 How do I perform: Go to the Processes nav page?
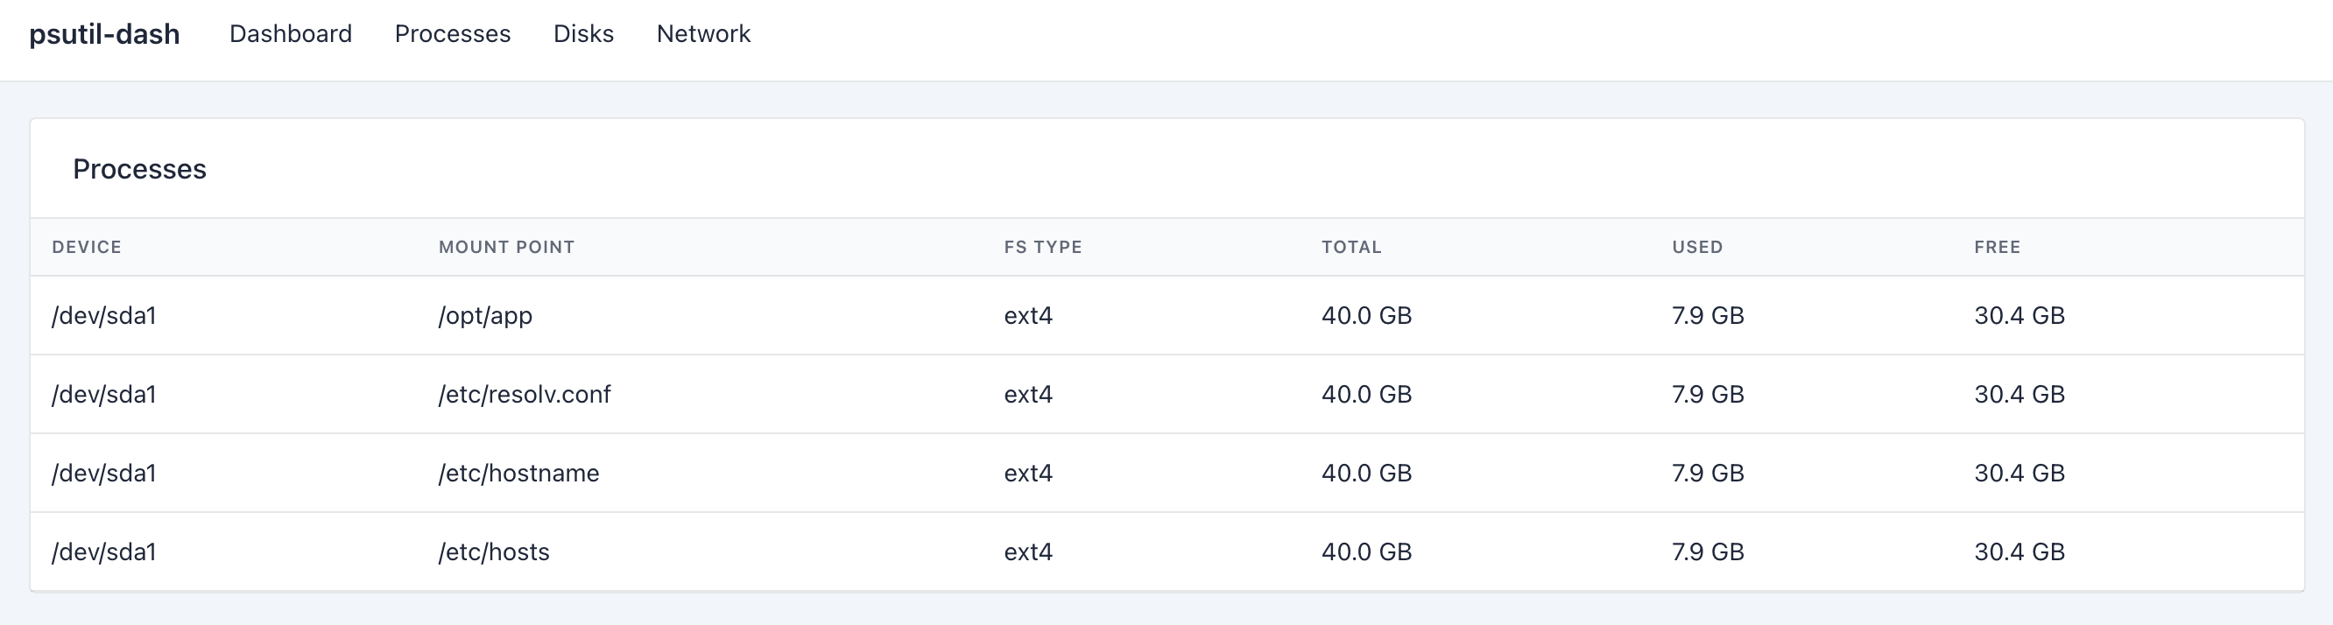pyautogui.click(x=452, y=34)
